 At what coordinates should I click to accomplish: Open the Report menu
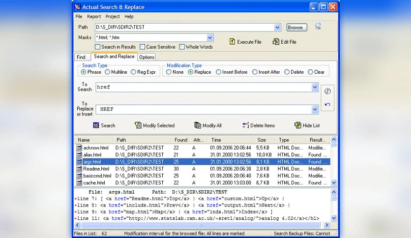click(94, 17)
